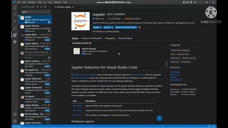Open the Source Control view
The image size is (228, 128).
[15, 21]
